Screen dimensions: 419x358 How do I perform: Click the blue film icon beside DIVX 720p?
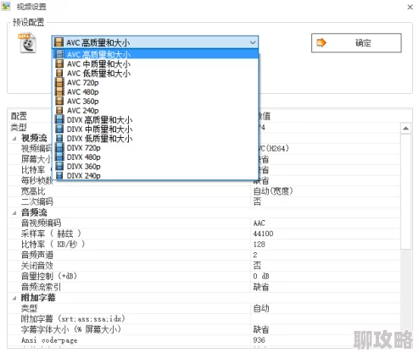59,147
